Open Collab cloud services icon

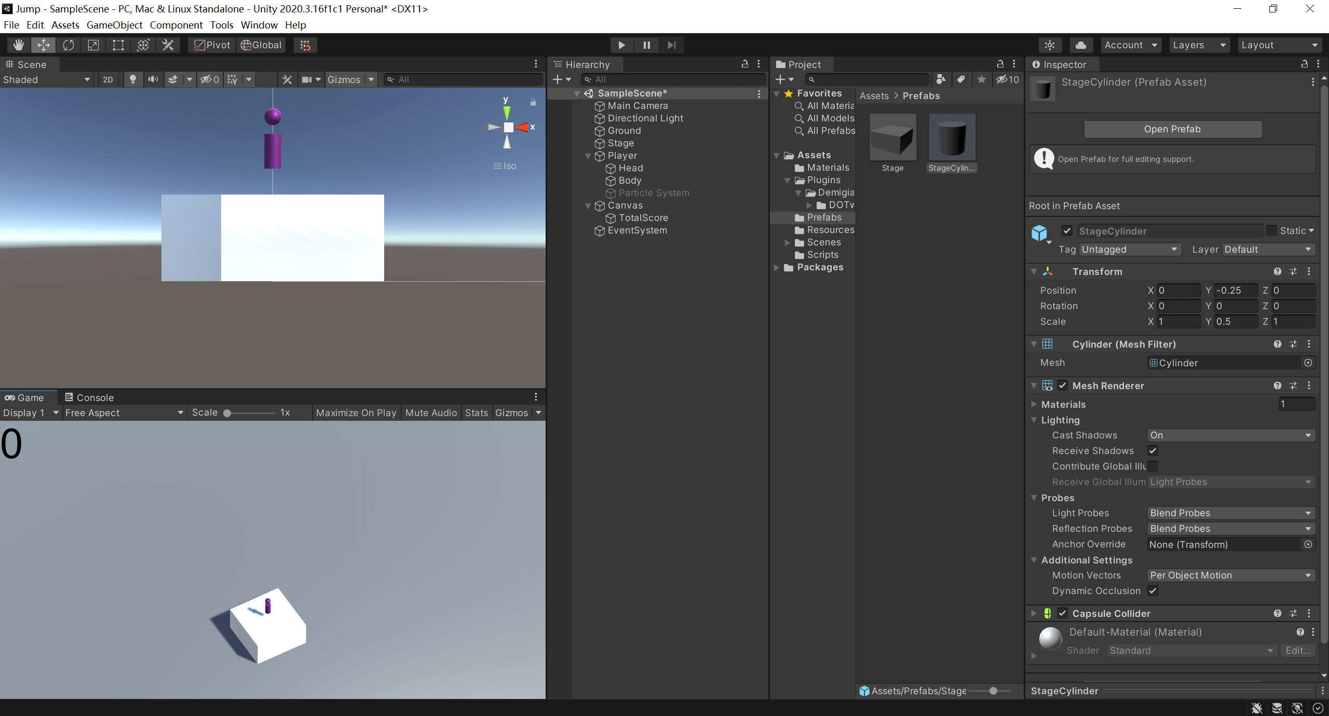pyautogui.click(x=1080, y=45)
